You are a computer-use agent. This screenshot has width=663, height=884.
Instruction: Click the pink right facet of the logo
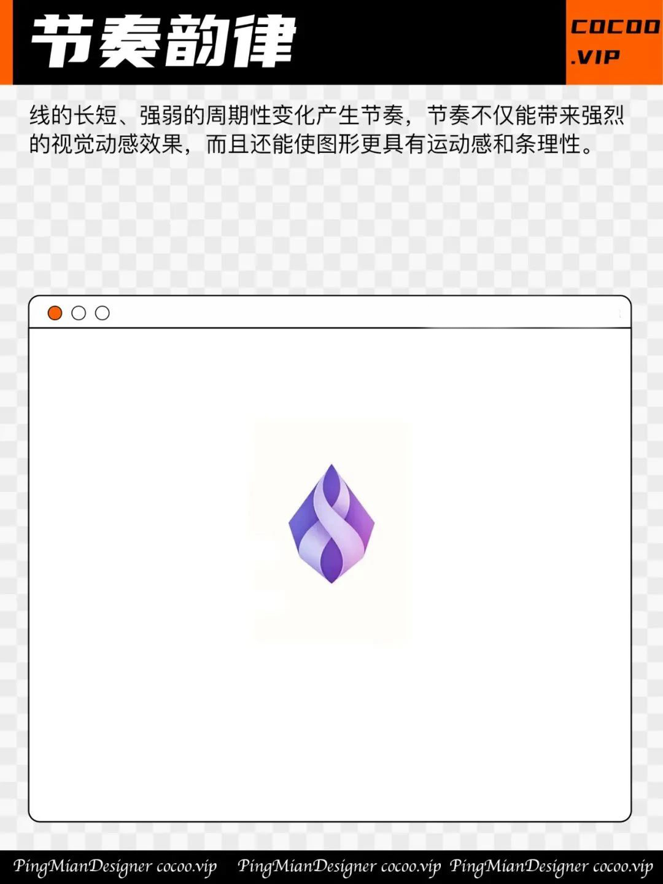[364, 527]
